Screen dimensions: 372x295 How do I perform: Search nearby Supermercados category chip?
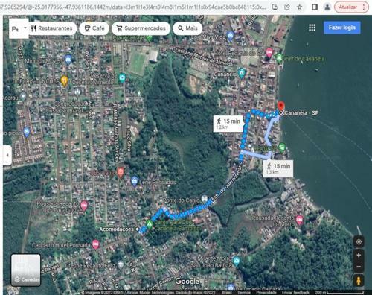[141, 28]
